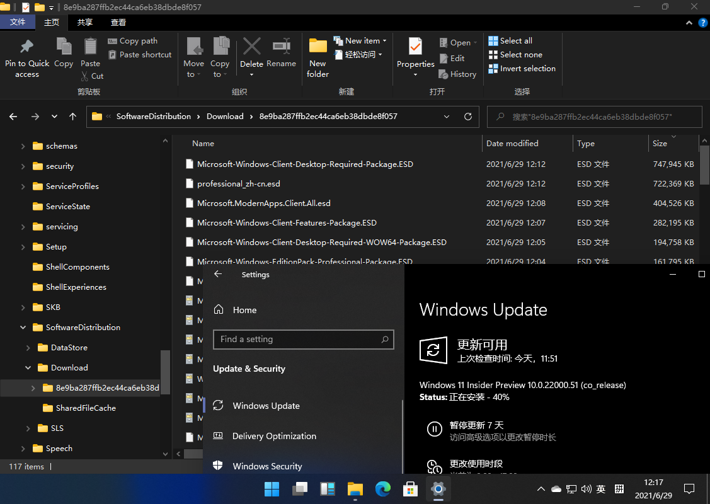This screenshot has height=504, width=710.
Task: Click Pin to Quick access icon
Action: point(26,47)
